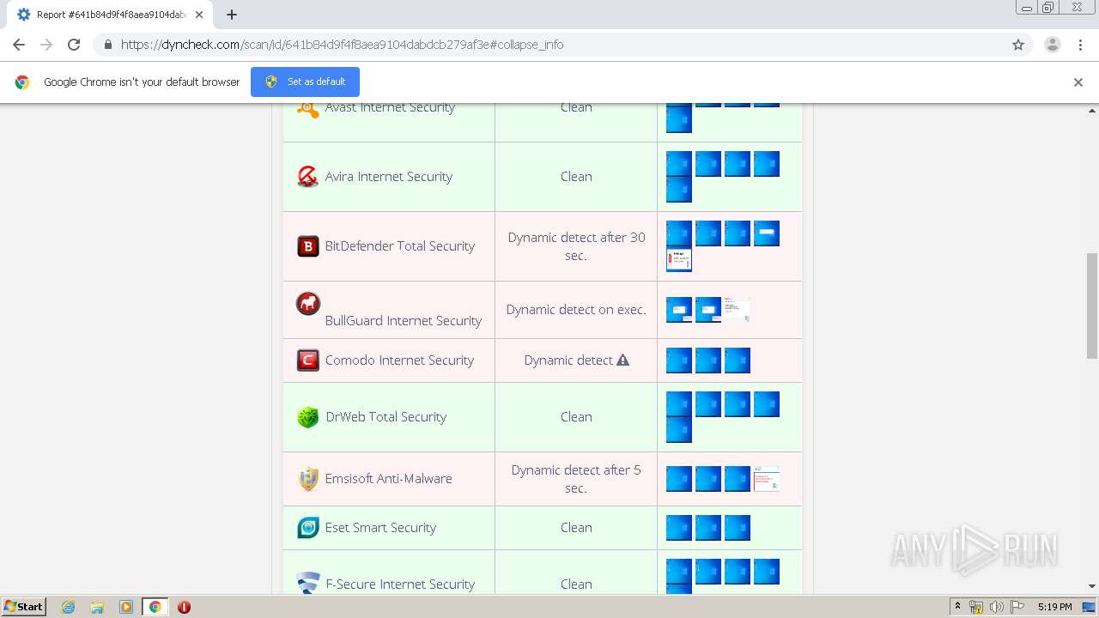Select the 'Clean' result for DrWeb
The image size is (1099, 618).
pyautogui.click(x=576, y=417)
